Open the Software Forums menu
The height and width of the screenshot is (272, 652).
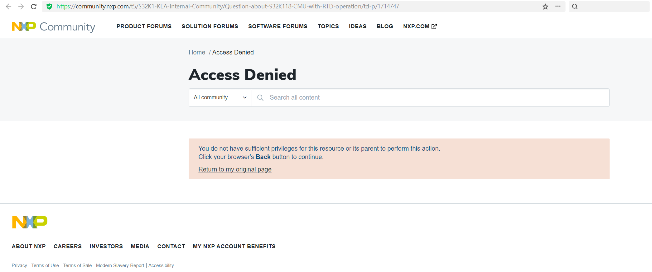278,26
